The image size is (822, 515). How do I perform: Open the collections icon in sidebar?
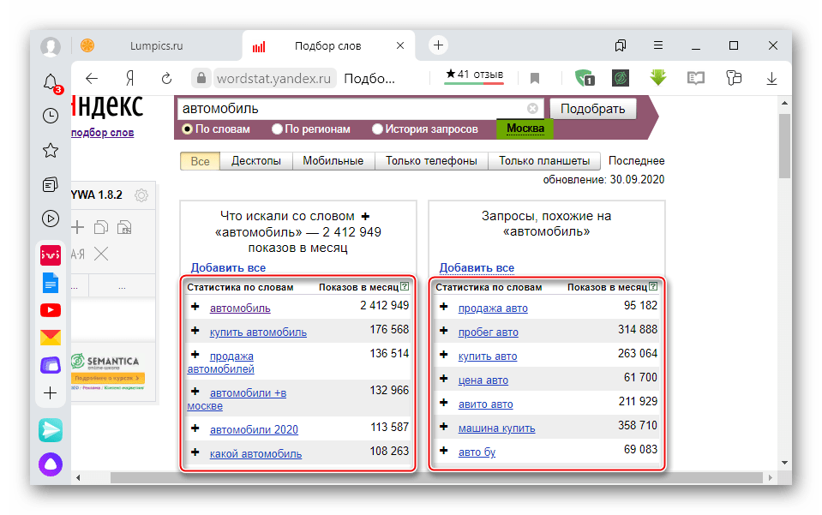coord(51,184)
